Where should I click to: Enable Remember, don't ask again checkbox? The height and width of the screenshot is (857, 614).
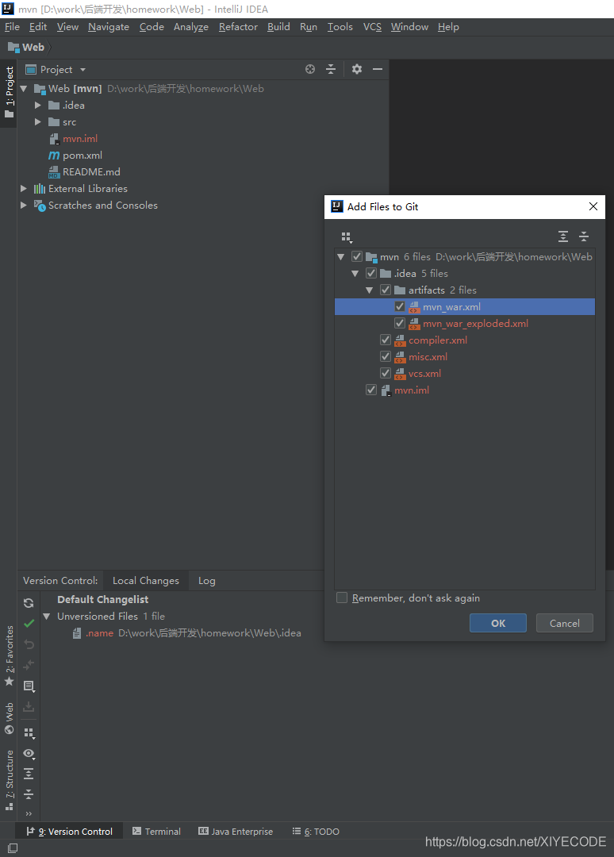(342, 598)
